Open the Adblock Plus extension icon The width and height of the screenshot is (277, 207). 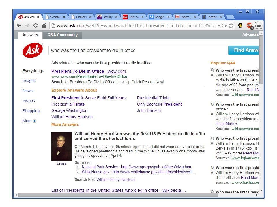point(249,26)
